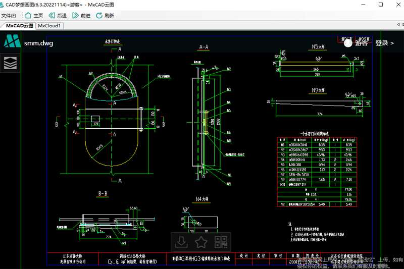Navigate back with 后退 button
This screenshot has height=269, width=404.
point(58,15)
